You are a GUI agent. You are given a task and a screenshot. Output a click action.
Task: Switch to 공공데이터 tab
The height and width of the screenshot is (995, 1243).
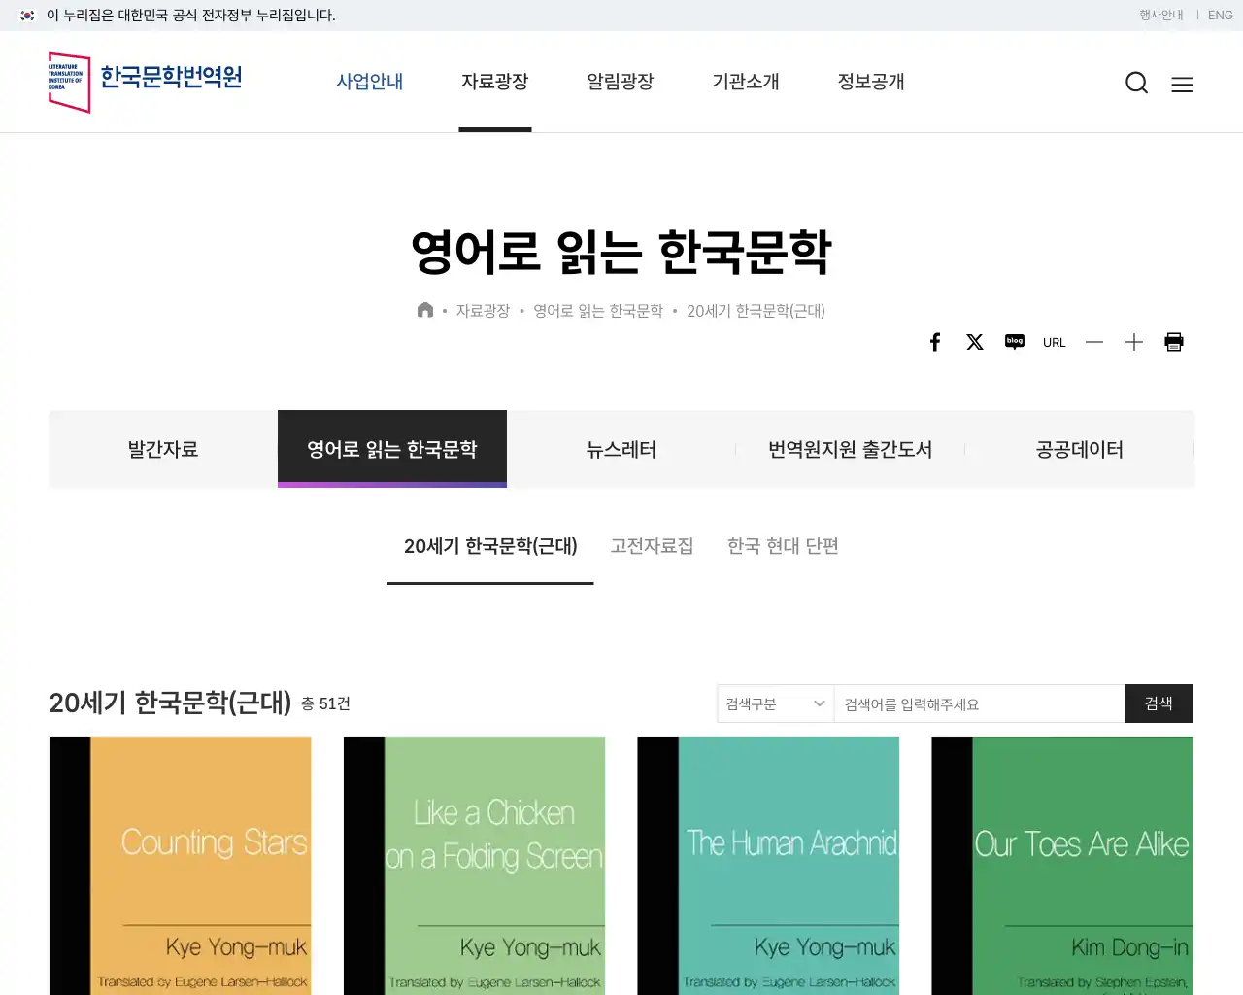[x=1080, y=449]
